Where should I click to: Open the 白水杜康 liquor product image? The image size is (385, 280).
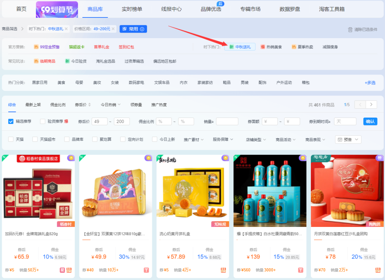(x=270, y=191)
